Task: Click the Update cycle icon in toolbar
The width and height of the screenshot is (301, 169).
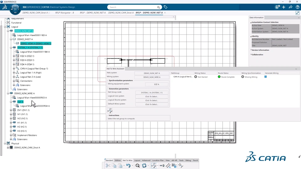Action: pos(144,166)
